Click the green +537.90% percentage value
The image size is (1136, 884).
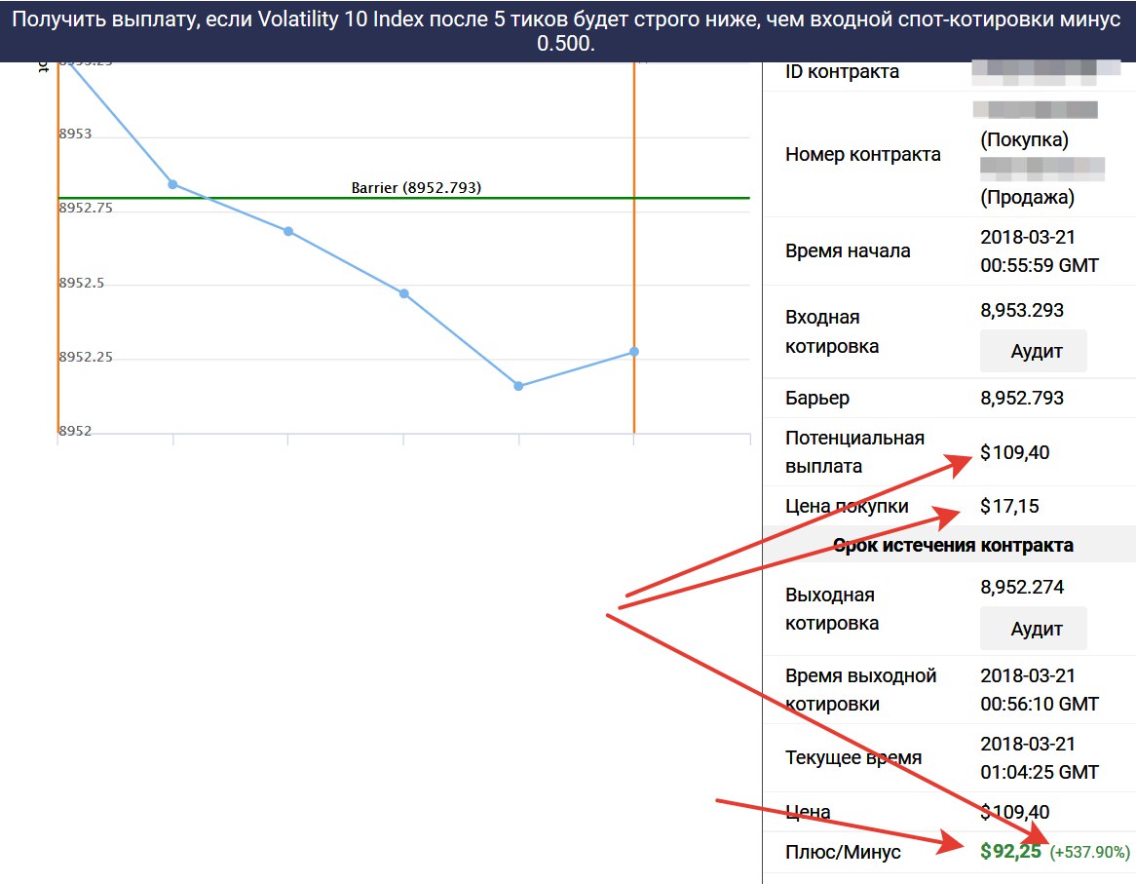pyautogui.click(x=1089, y=853)
